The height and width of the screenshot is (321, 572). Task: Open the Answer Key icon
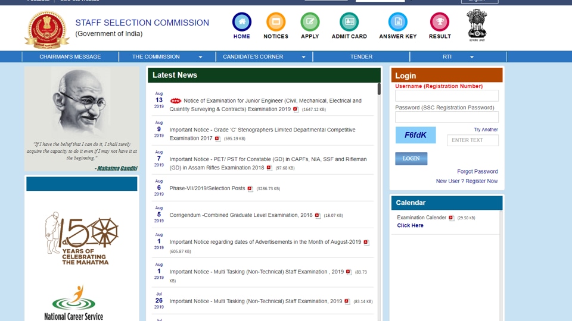(397, 22)
